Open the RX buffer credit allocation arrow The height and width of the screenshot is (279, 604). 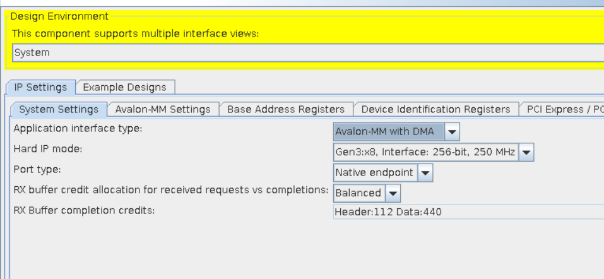pyautogui.click(x=393, y=193)
